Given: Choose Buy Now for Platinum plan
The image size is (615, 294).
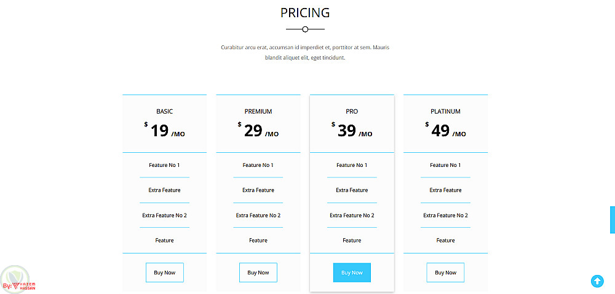Looking at the screenshot, I should (x=445, y=273).
